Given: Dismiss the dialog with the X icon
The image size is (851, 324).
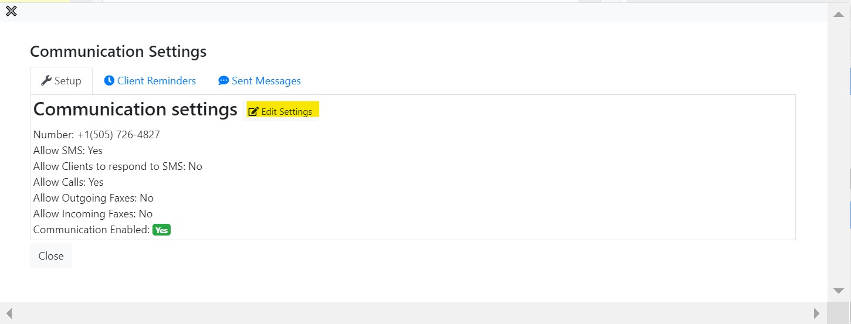Looking at the screenshot, I should (11, 11).
